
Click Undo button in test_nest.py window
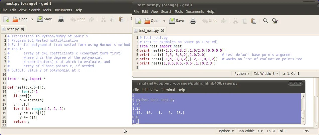[210, 21]
